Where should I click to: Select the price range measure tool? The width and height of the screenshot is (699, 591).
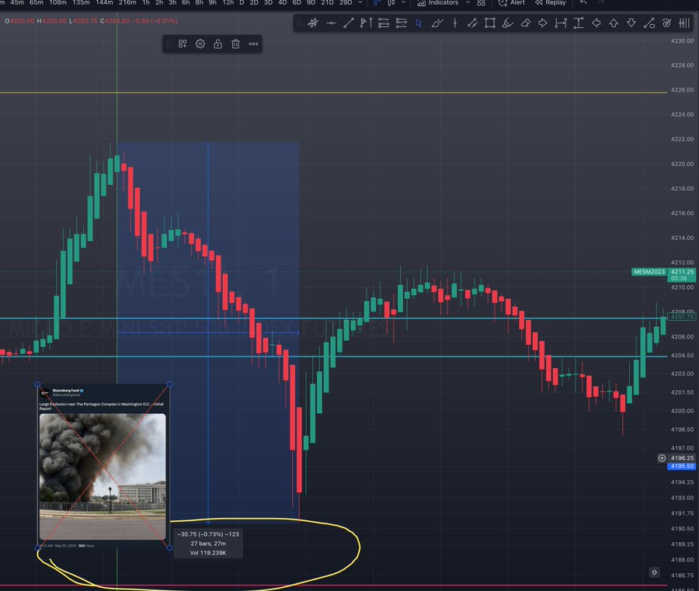click(x=578, y=23)
